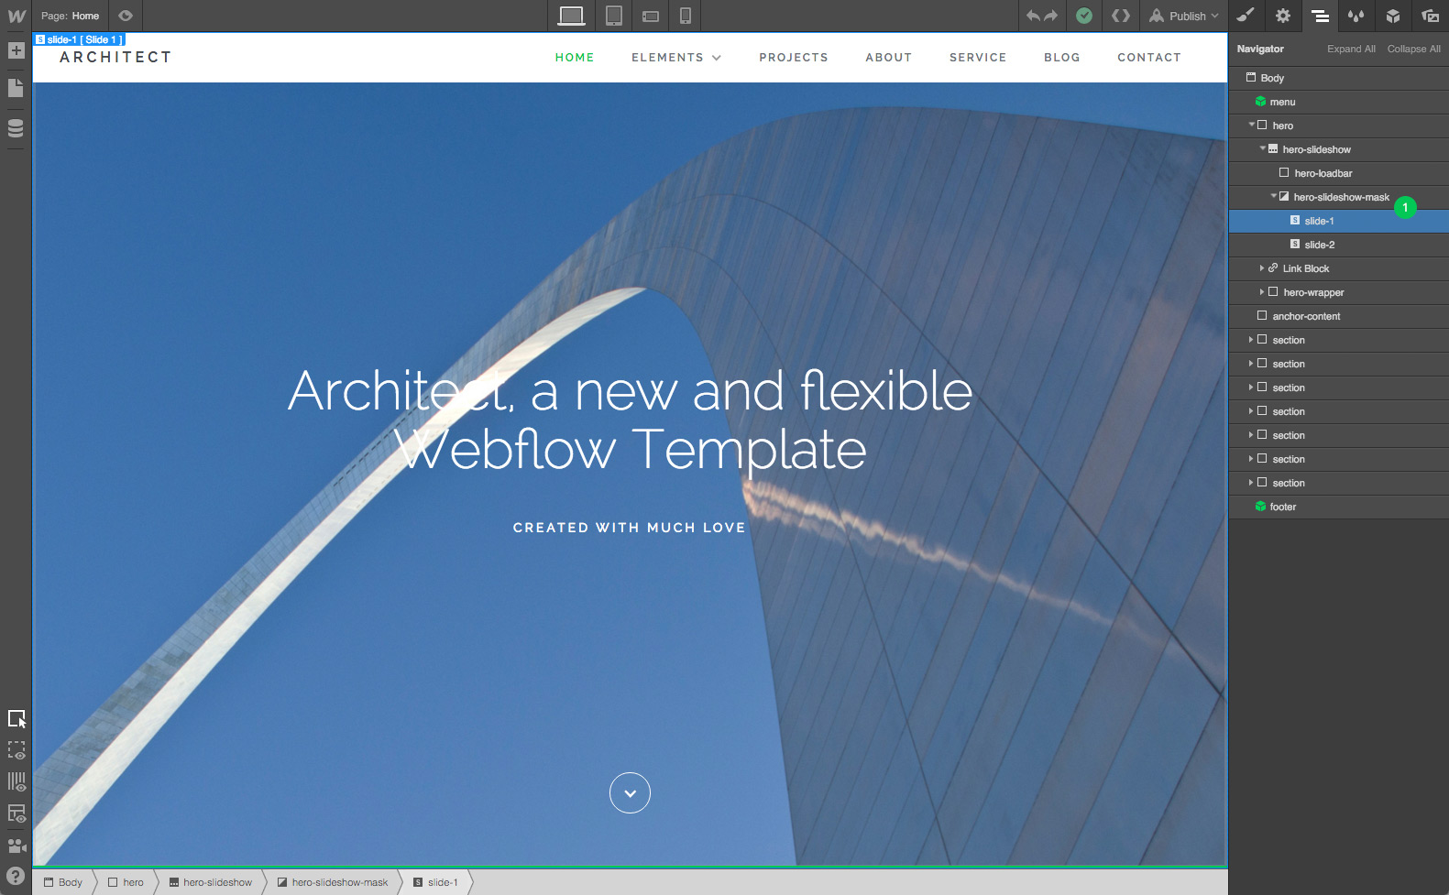Open the Navigator panel tab
Screen dimensions: 1449x895
pyautogui.click(x=1320, y=16)
